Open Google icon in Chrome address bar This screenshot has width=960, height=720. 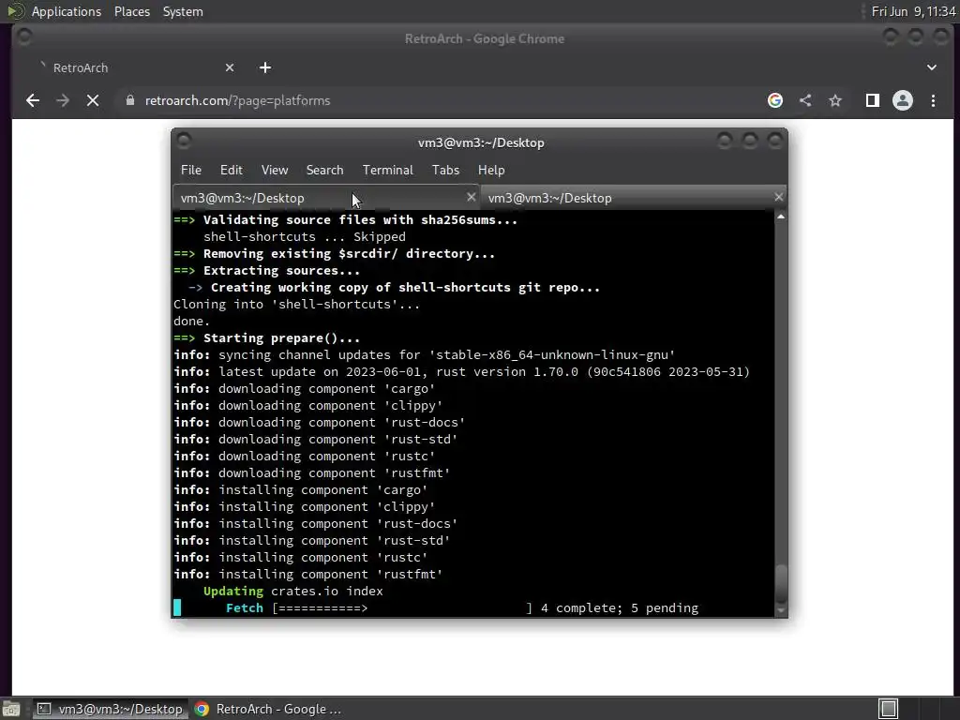[775, 100]
